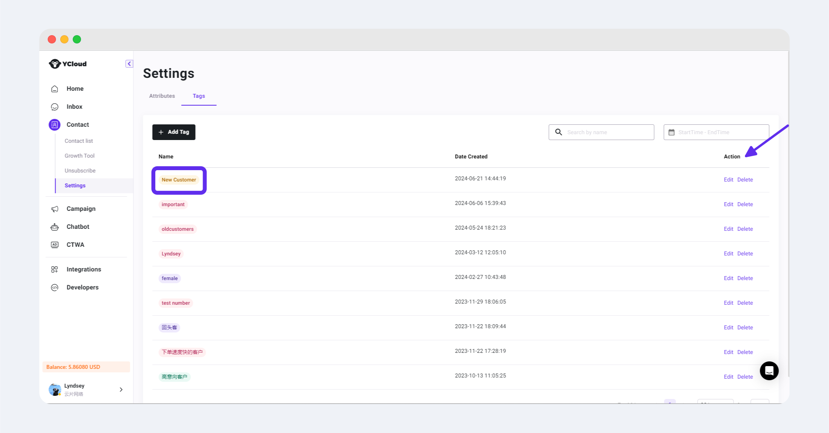
Task: Expand the Lyndsey account menu arrow
Action: (x=121, y=390)
